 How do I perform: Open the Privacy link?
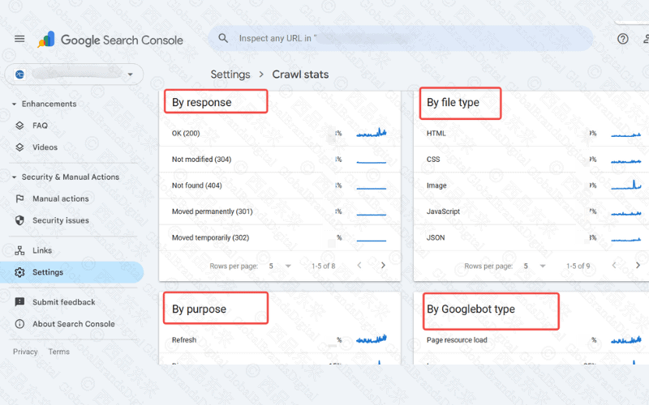25,352
